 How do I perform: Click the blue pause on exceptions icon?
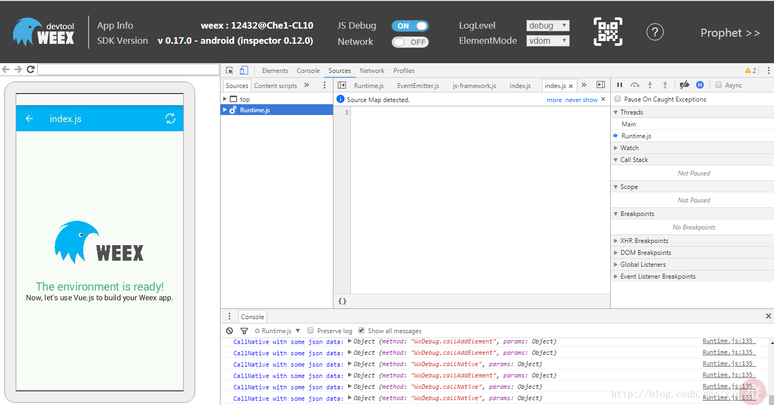pyautogui.click(x=700, y=85)
